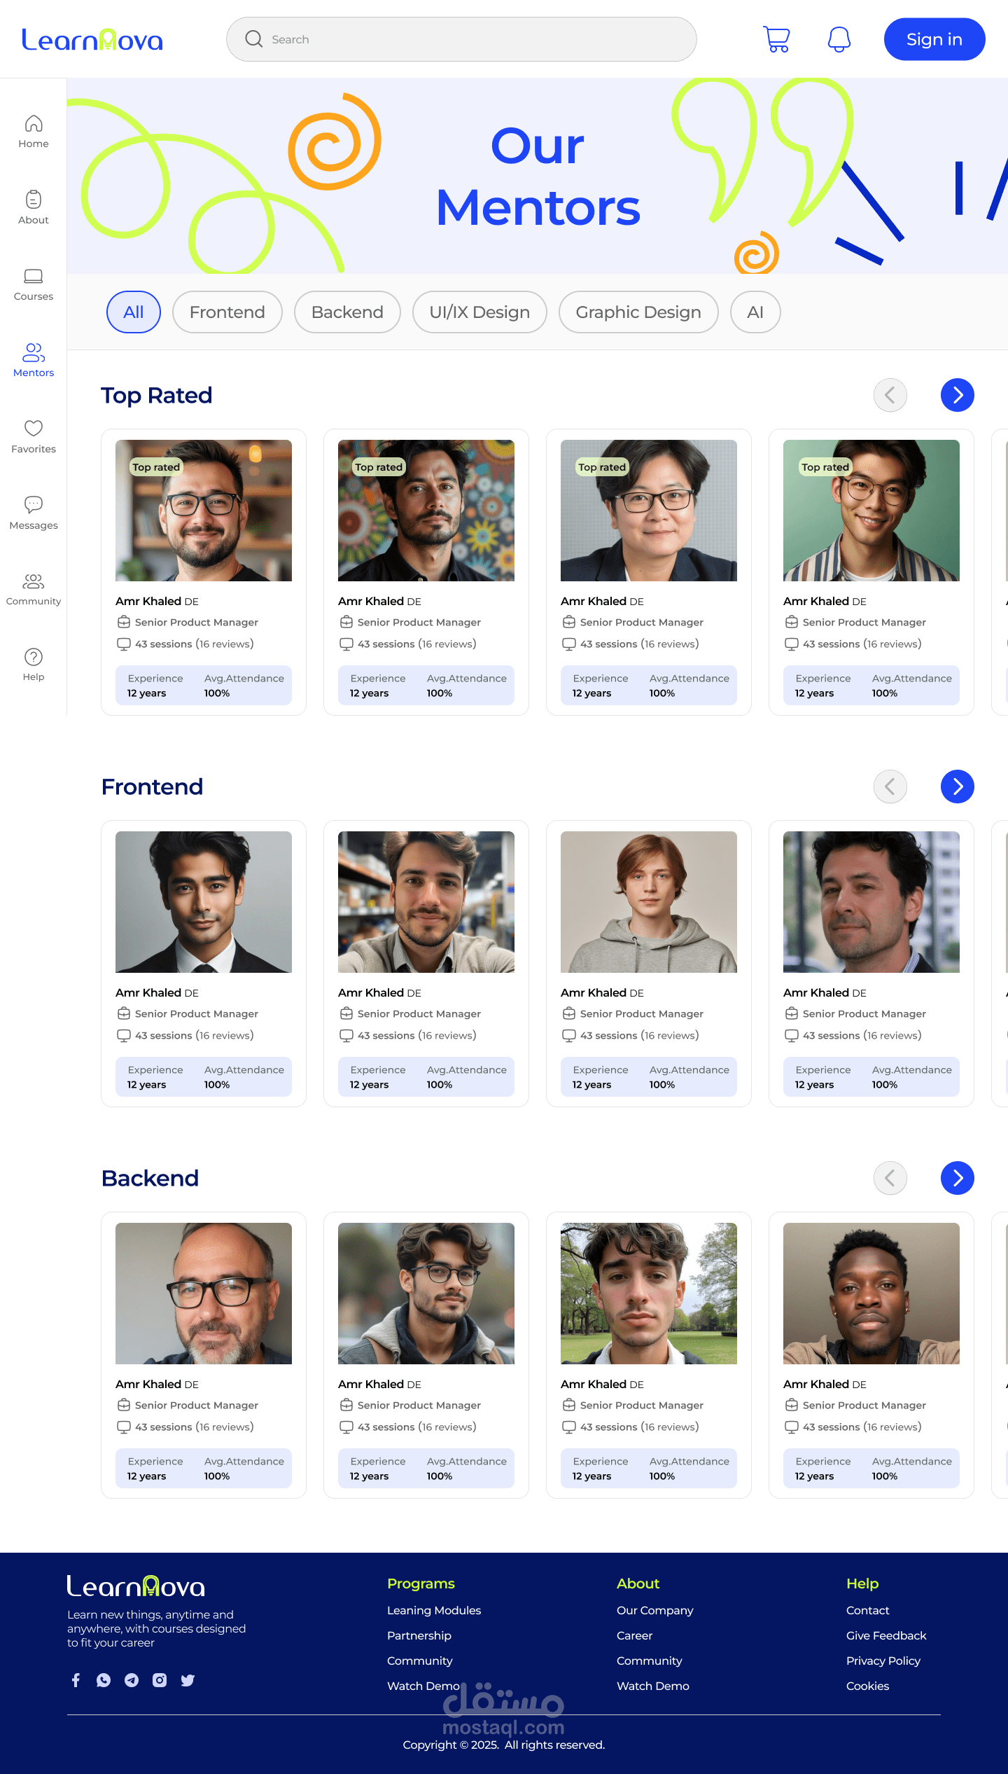
Task: Click the Facebook icon in footer
Action: [76, 1679]
